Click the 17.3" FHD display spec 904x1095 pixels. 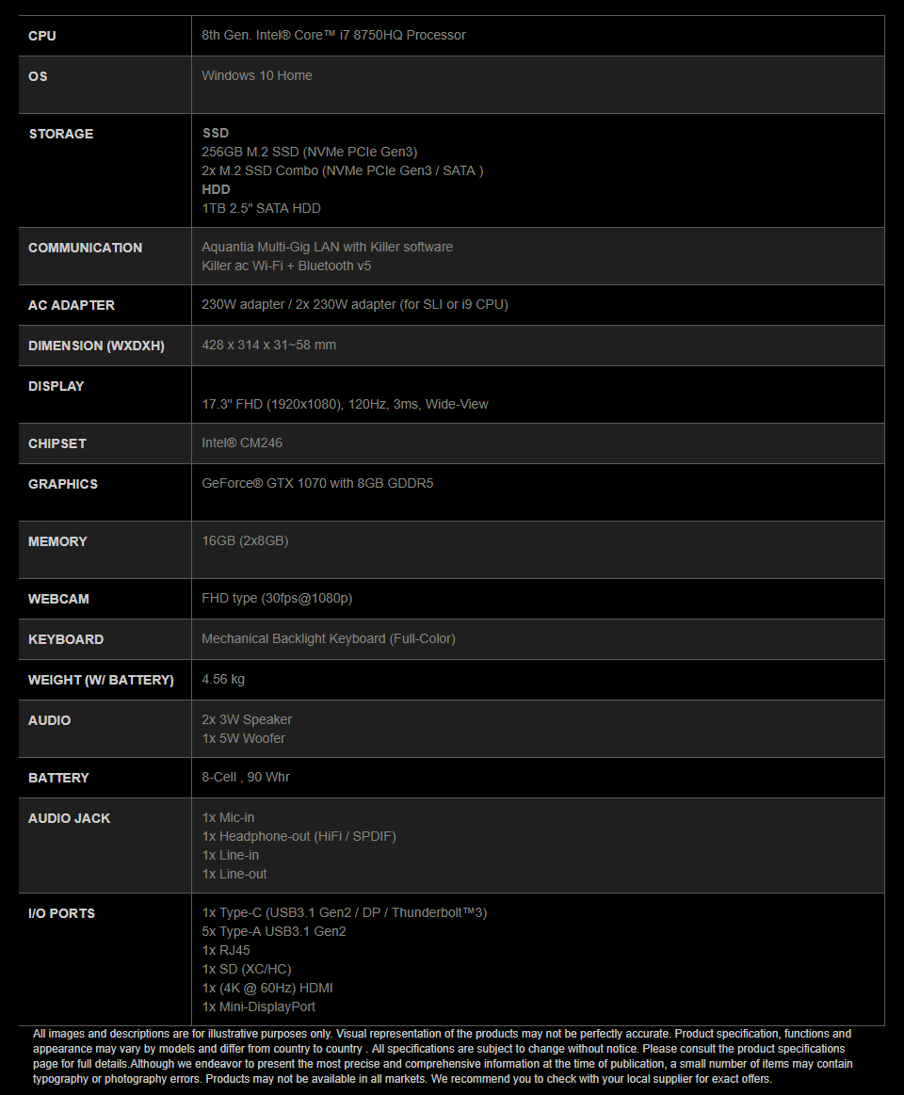[x=345, y=404]
